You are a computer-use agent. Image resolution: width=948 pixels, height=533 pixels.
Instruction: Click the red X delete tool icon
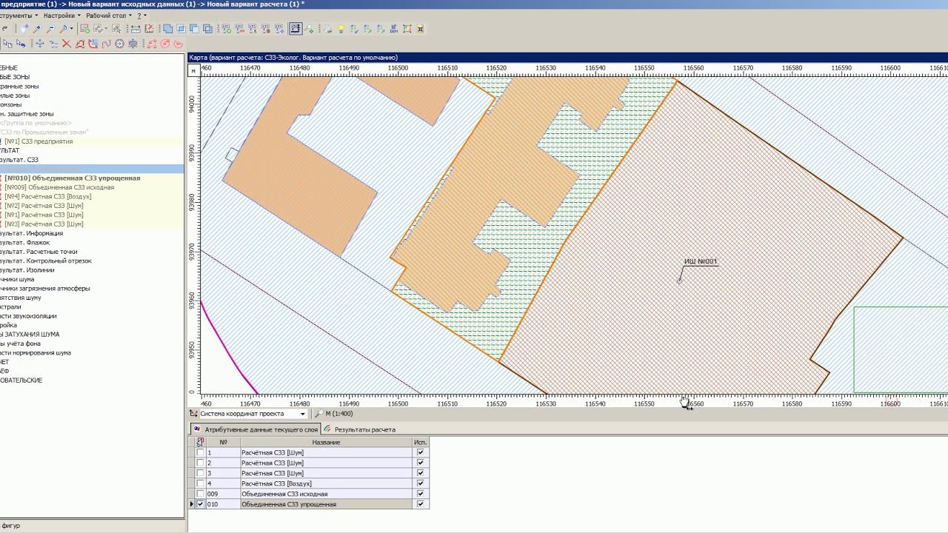tap(66, 44)
